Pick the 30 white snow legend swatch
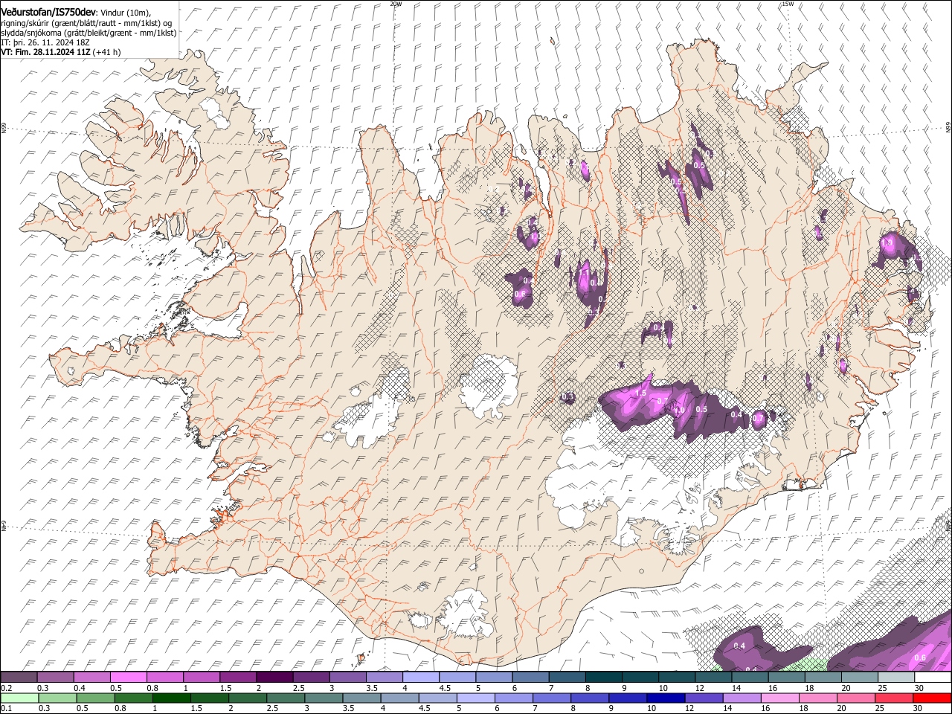This screenshot has width=952, height=714. pos(933,678)
